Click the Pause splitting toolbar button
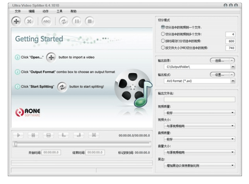Viewport: 249px width, 184px height. click(77, 21)
